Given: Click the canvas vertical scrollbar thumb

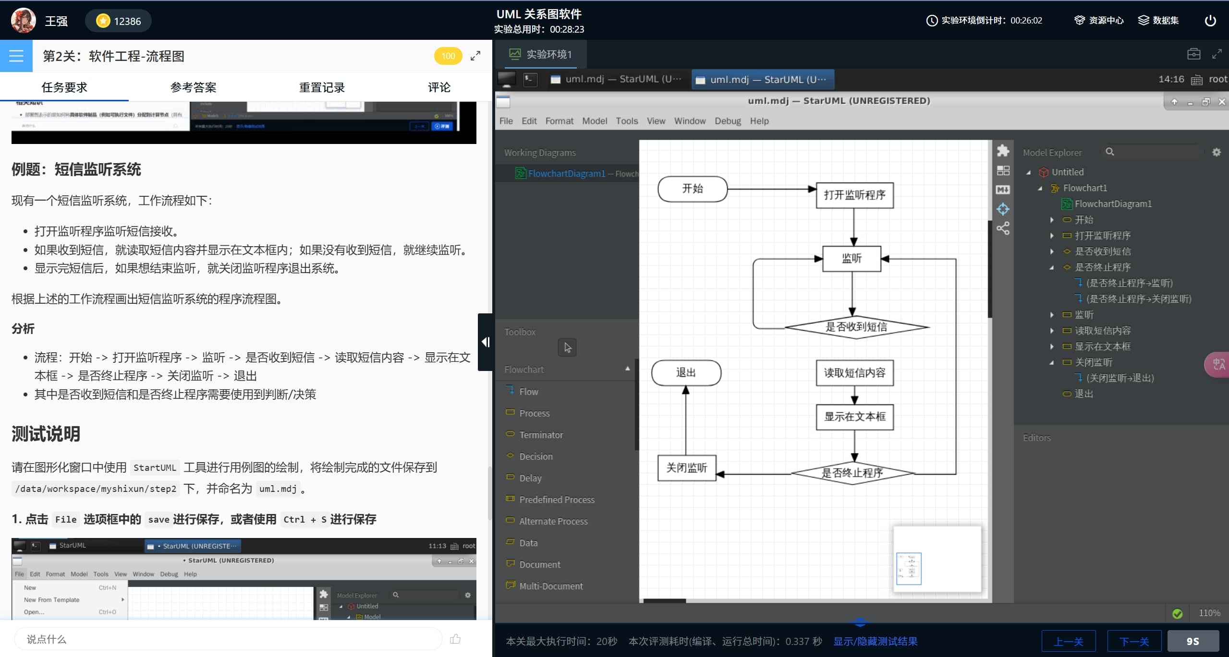Looking at the screenshot, I should tap(990, 269).
